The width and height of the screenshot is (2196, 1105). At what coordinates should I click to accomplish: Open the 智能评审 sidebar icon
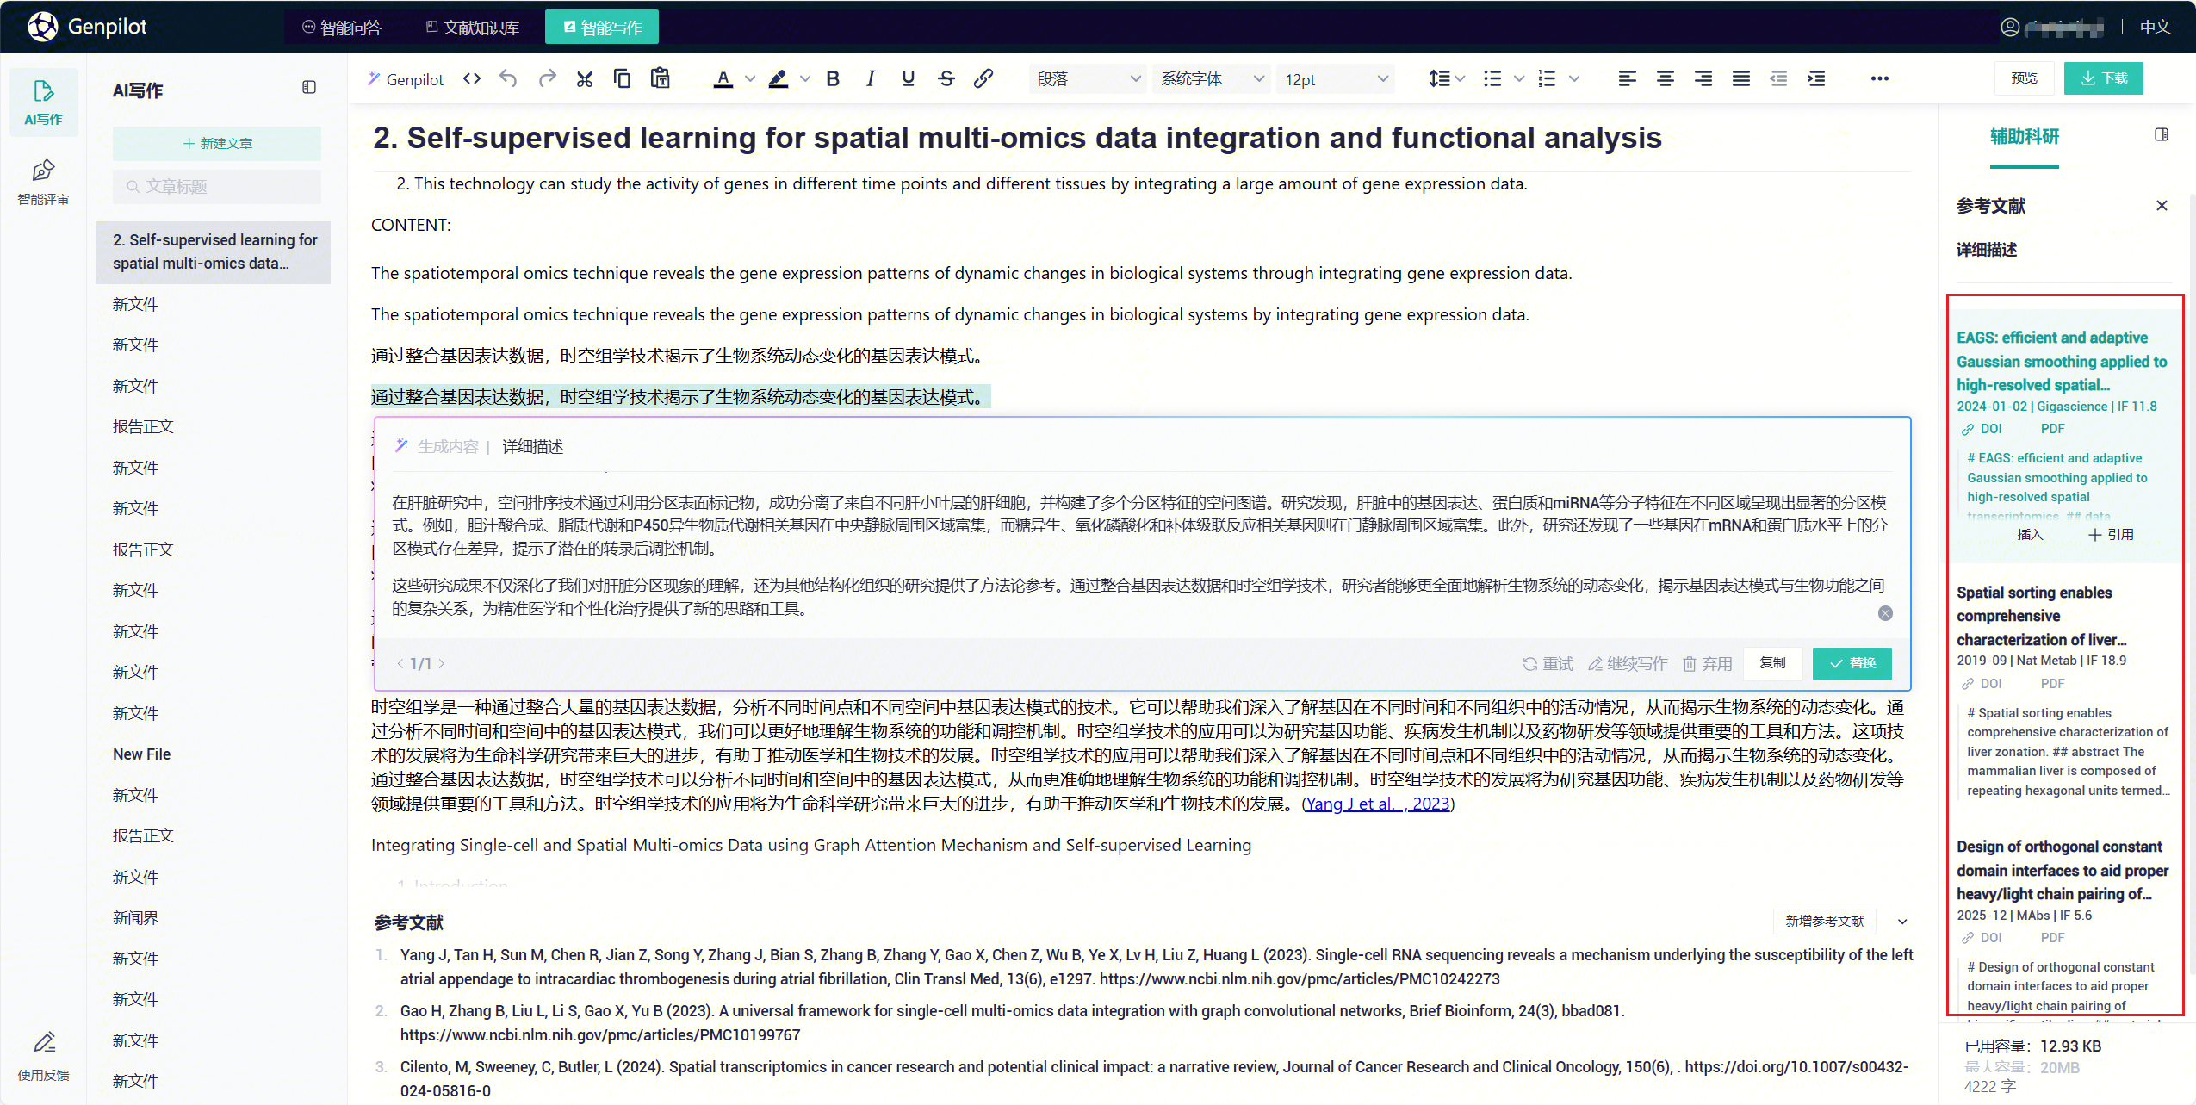click(x=43, y=181)
